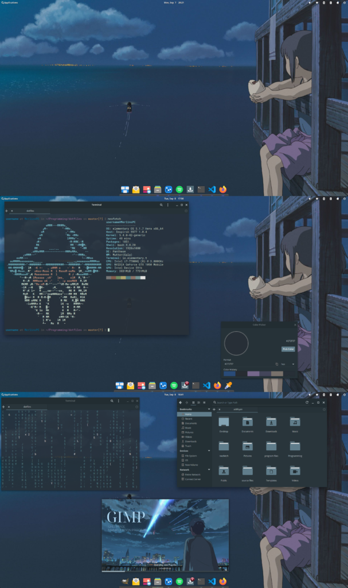
Task: Switch Files to list view
Action: 198,403
